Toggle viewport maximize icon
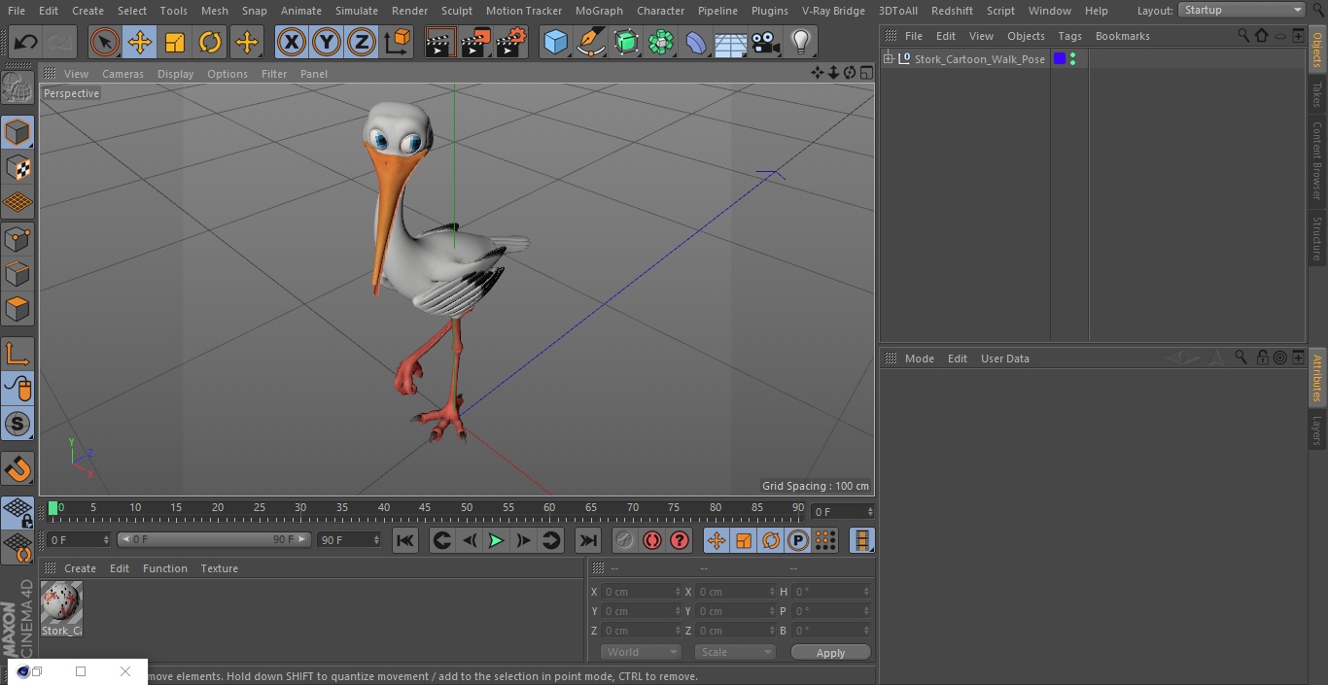This screenshot has height=685, width=1328. point(865,73)
